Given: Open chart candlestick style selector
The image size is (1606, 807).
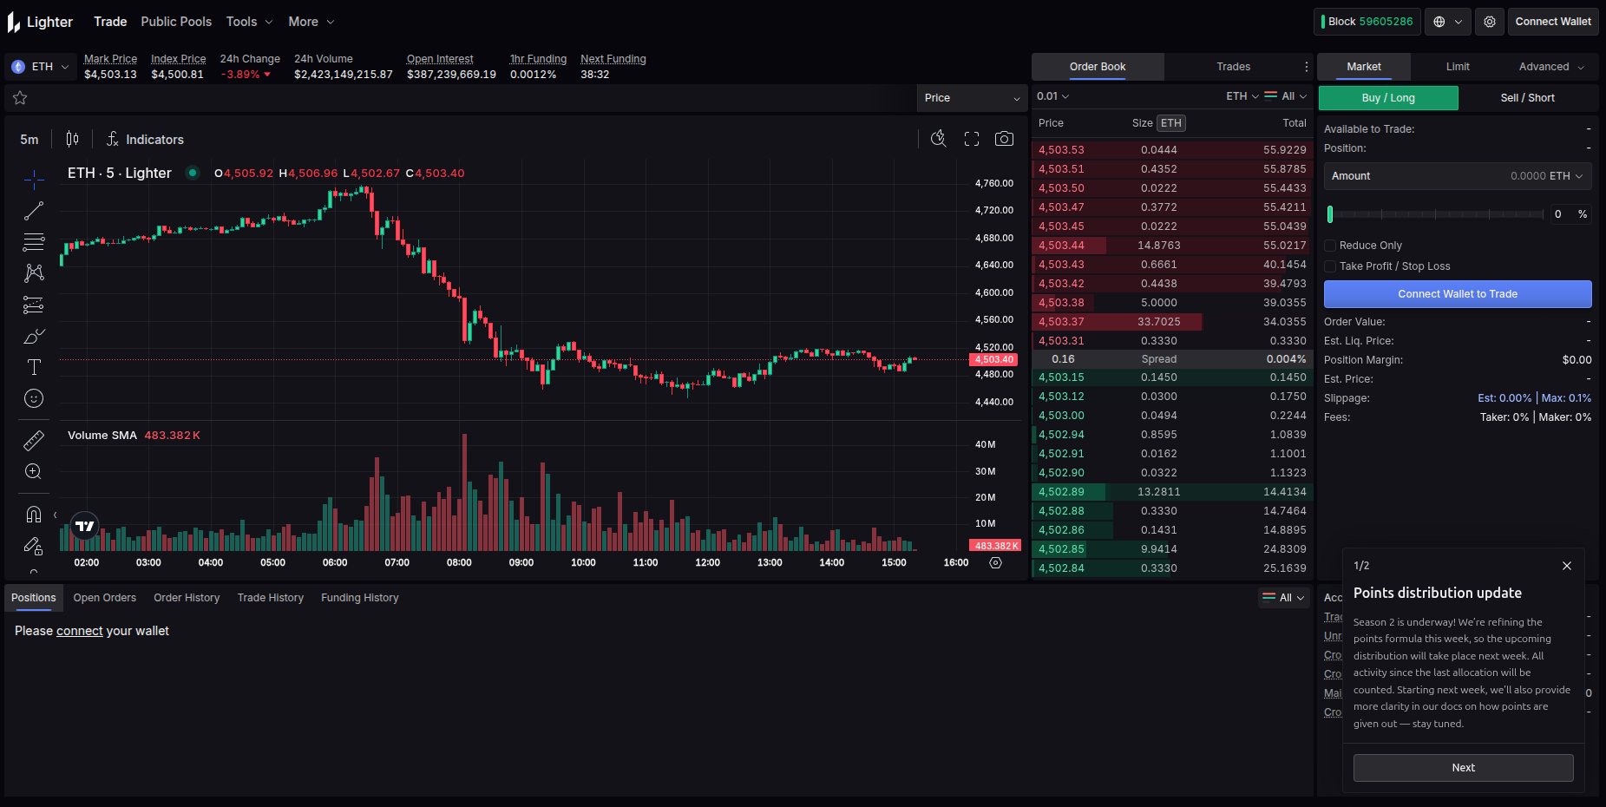Looking at the screenshot, I should pos(72,139).
